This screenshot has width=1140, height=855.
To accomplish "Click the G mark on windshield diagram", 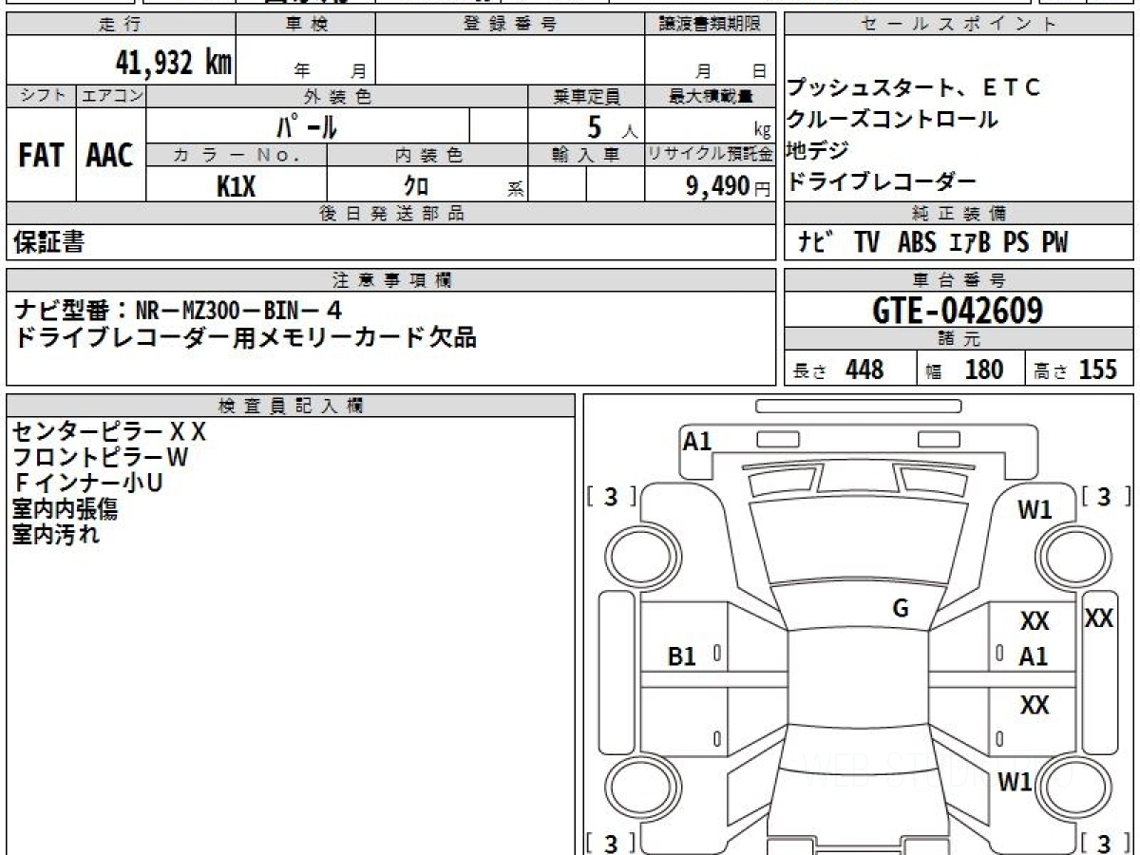I will tap(901, 609).
